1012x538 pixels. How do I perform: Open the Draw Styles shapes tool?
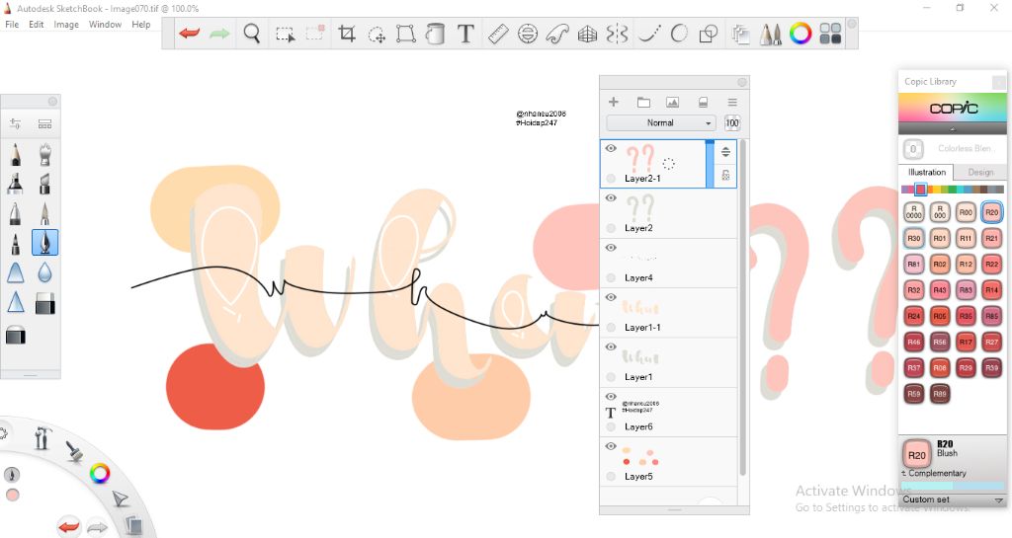click(x=709, y=34)
